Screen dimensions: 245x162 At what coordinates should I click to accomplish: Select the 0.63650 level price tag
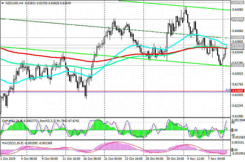(237, 47)
